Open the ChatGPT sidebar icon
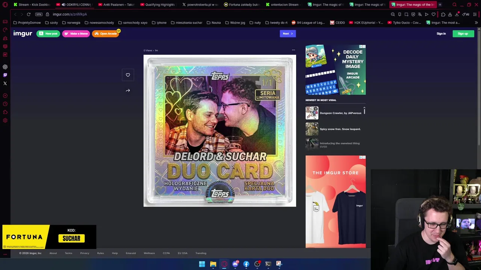Image resolution: width=481 pixels, height=270 pixels. (5, 67)
